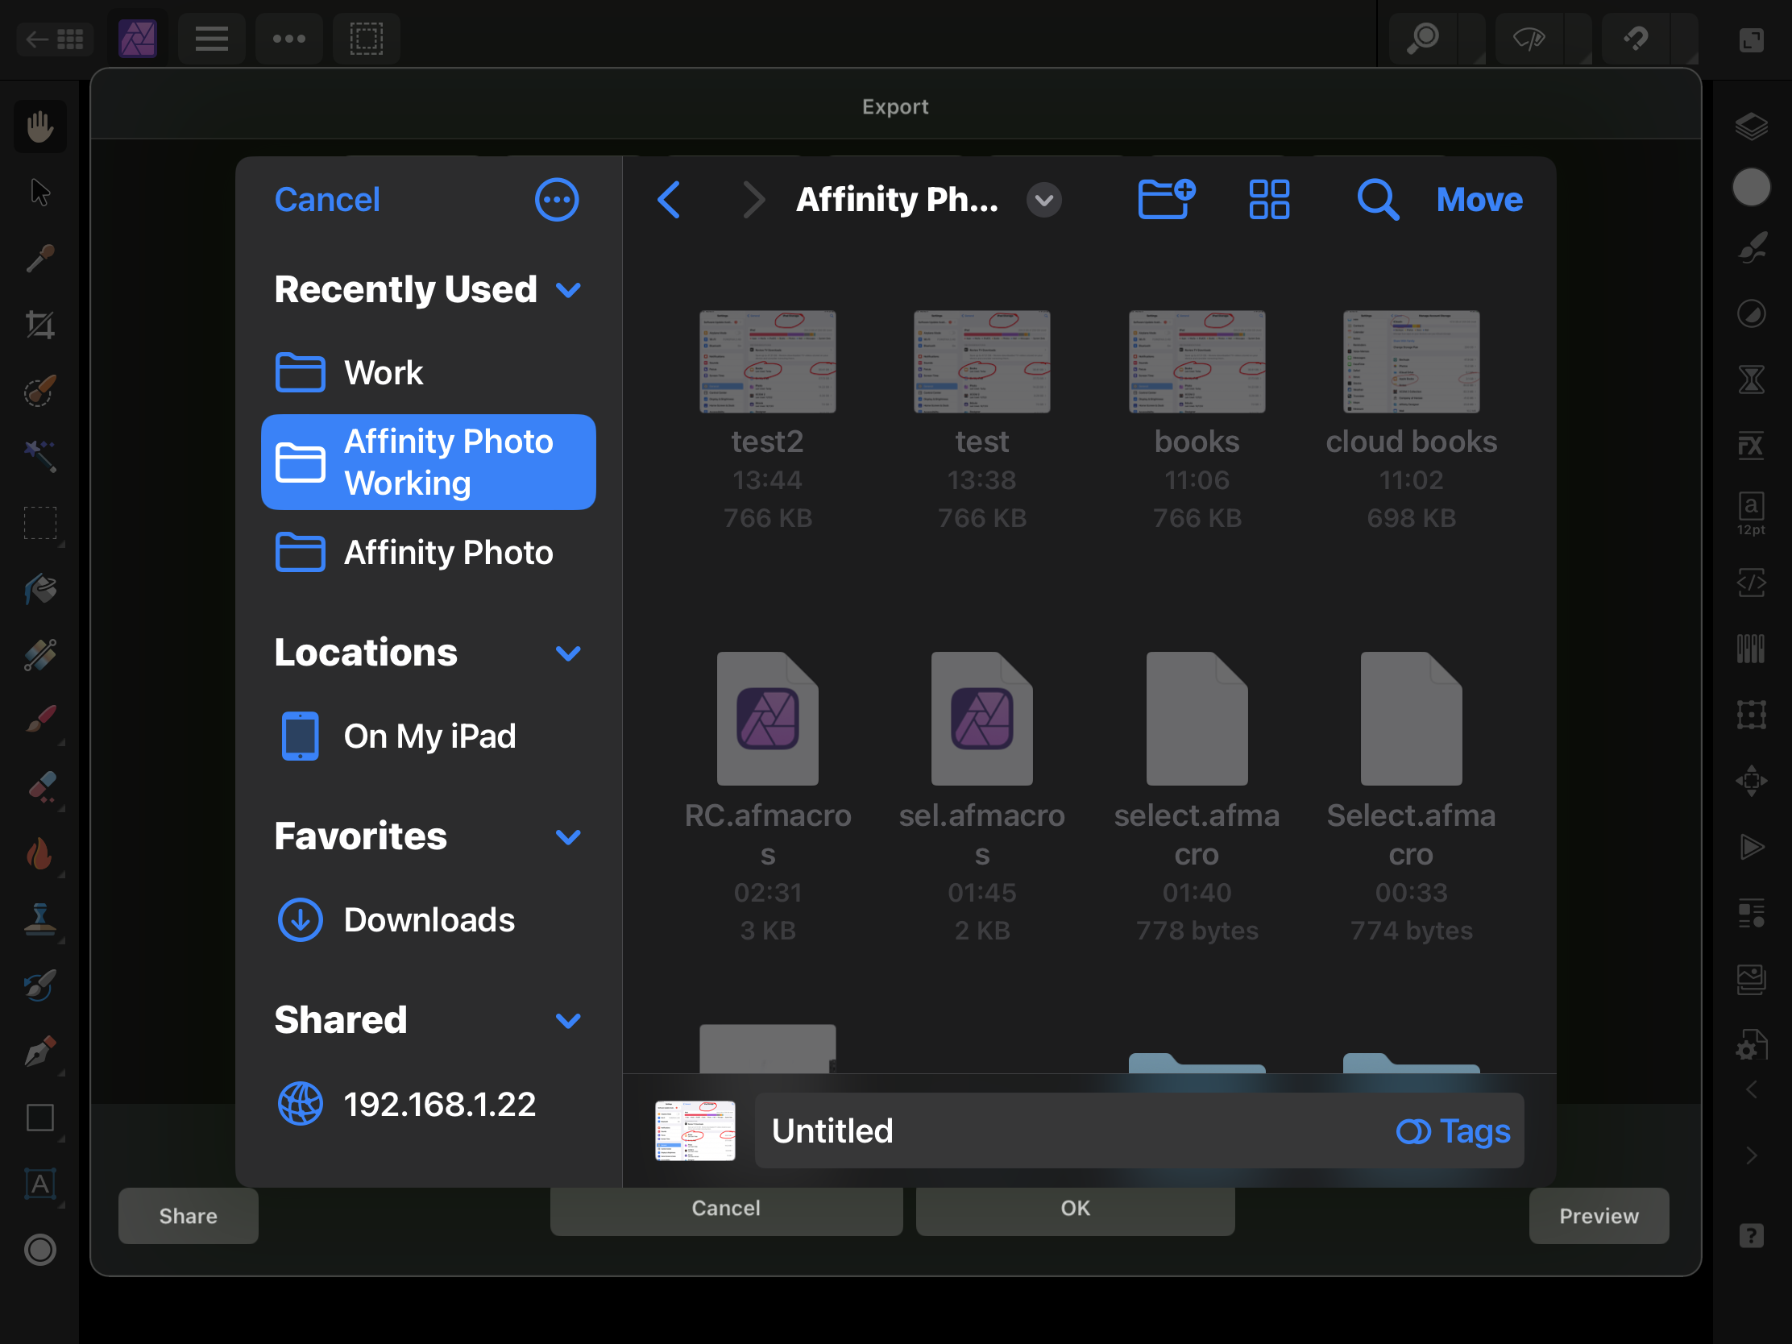Open the file browser more options ellipsis
The height and width of the screenshot is (1344, 1792).
click(557, 200)
